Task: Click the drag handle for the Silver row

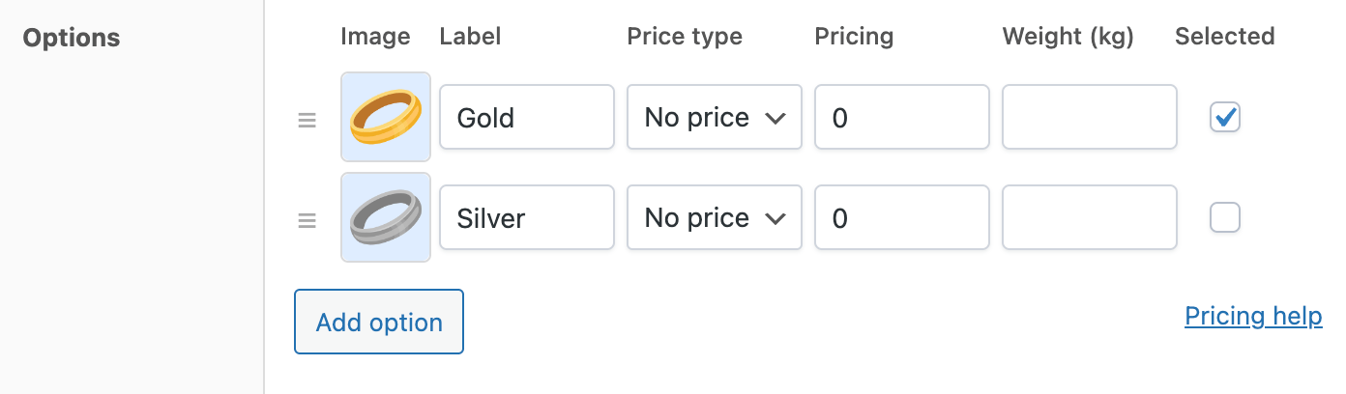Action: pyautogui.click(x=307, y=220)
